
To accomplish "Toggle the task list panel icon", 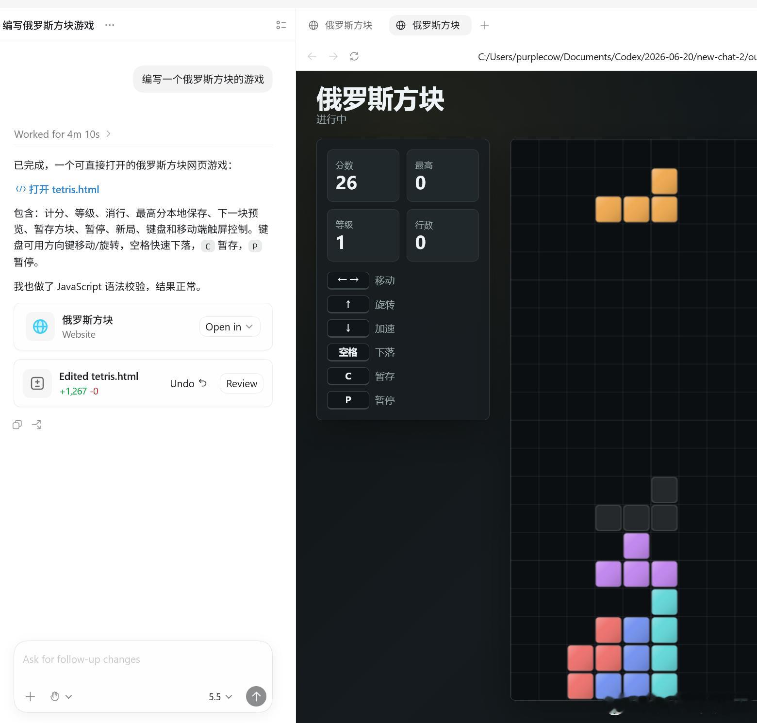I will [281, 25].
